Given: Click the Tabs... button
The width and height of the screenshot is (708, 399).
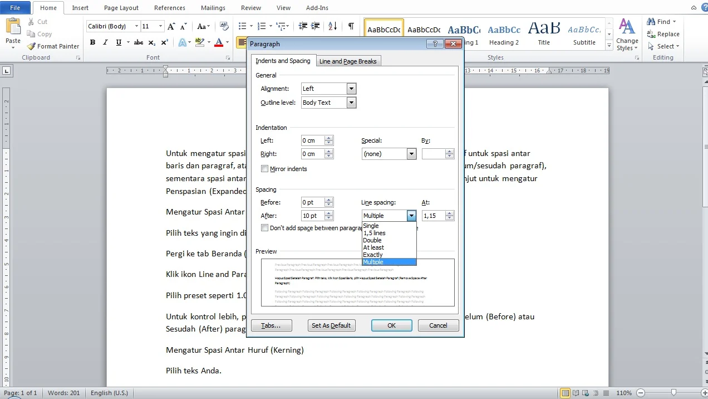Looking at the screenshot, I should click(271, 325).
